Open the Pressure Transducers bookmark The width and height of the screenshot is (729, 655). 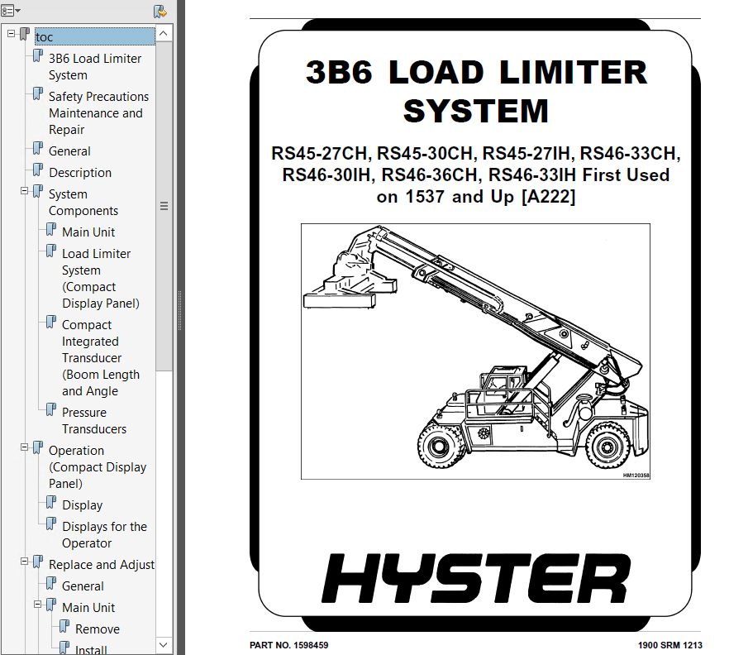94,420
